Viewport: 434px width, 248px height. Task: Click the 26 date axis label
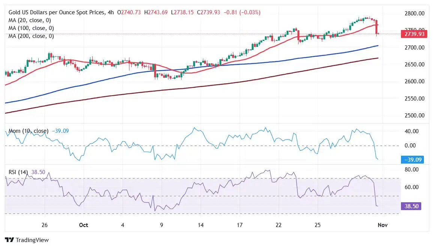tap(45, 225)
